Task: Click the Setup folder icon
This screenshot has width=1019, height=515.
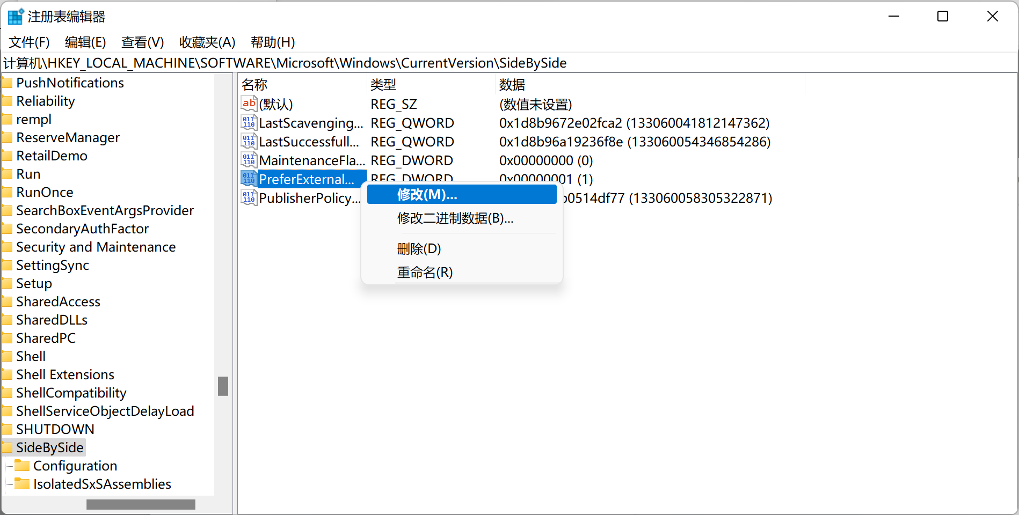Action: [x=7, y=283]
